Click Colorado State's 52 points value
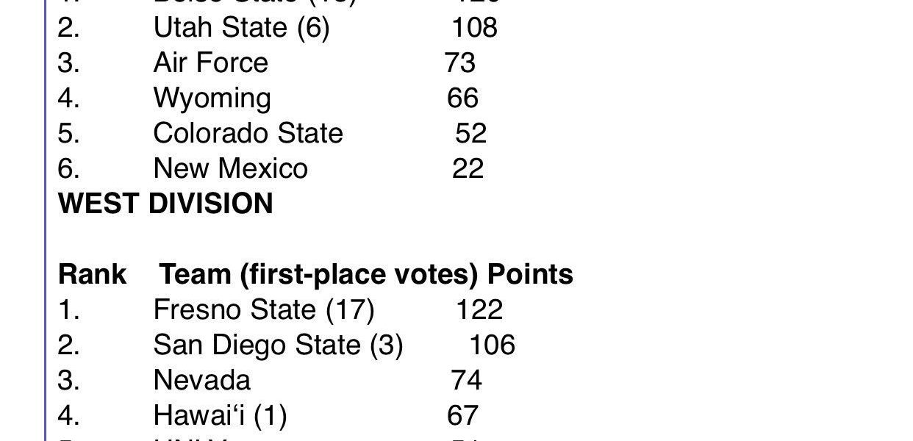The width and height of the screenshot is (913, 441). (x=471, y=134)
